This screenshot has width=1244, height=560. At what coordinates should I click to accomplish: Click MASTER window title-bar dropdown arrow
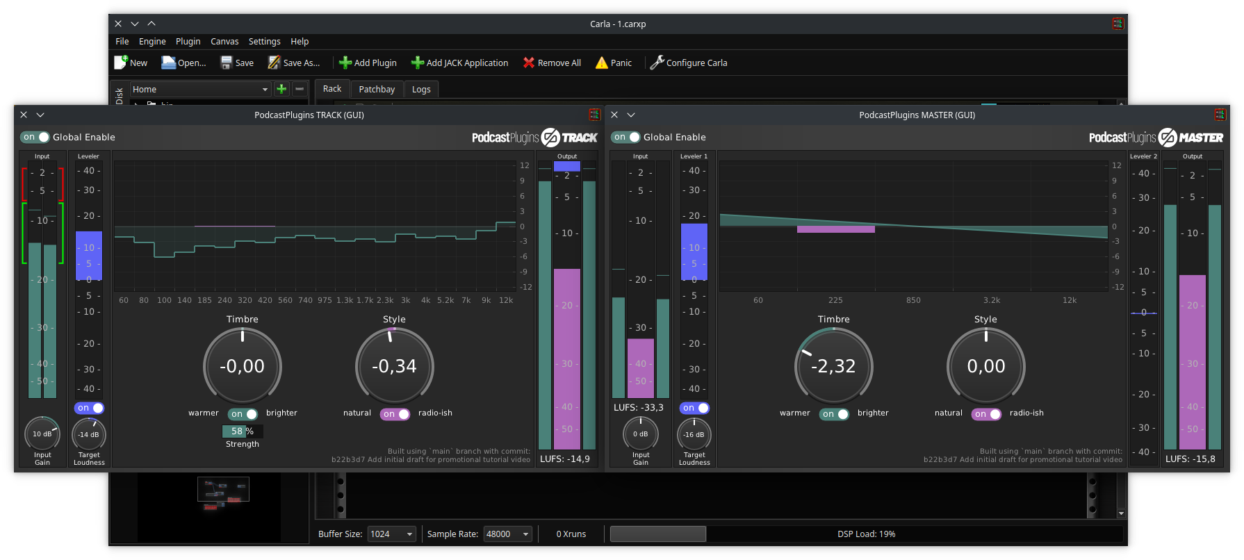tap(631, 115)
